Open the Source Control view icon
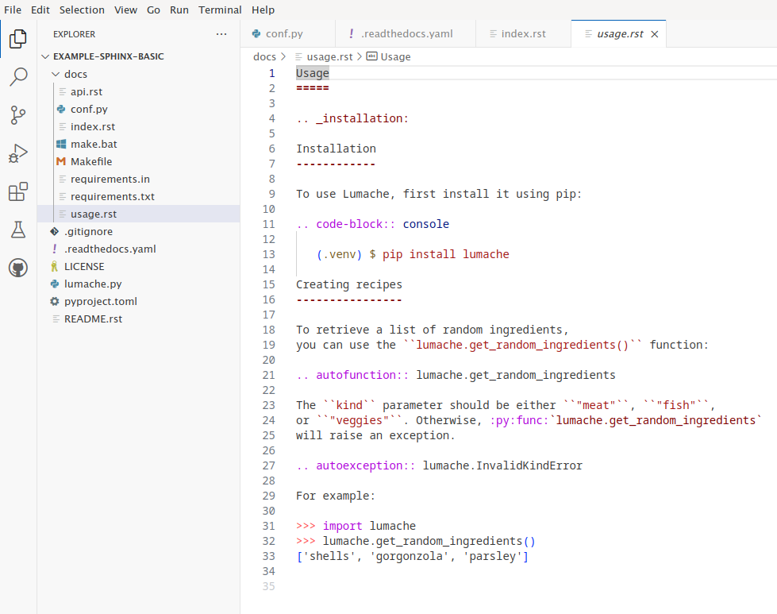The image size is (777, 614). 18,115
